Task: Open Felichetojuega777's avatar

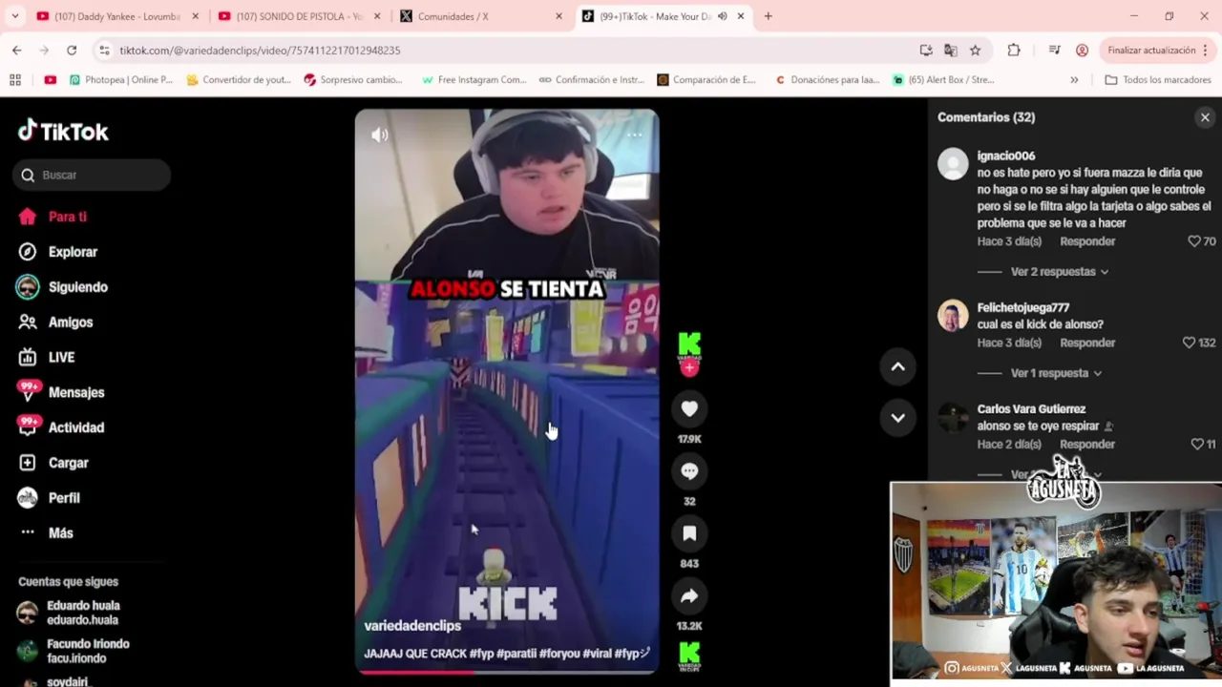Action: click(x=953, y=316)
